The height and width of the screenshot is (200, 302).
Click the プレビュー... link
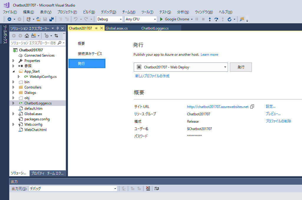(x=273, y=114)
